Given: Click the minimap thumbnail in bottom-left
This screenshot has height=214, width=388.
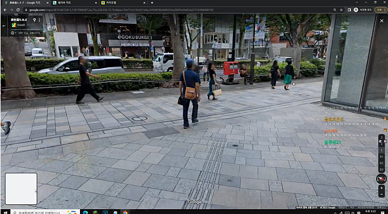Looking at the screenshot, I should [x=21, y=188].
